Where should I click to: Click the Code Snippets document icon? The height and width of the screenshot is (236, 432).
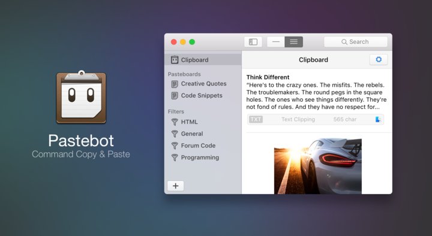[175, 96]
